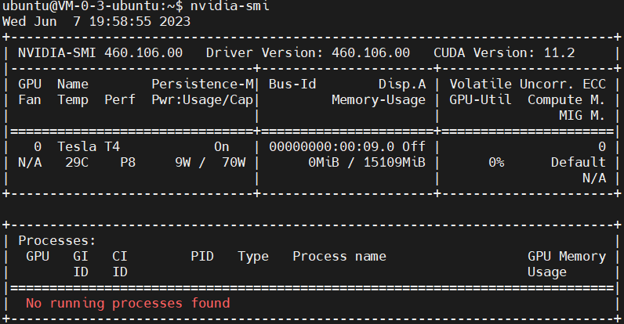The width and height of the screenshot is (624, 324).
Task: Click the Pwr:Usage/Cap header
Action: tap(202, 99)
